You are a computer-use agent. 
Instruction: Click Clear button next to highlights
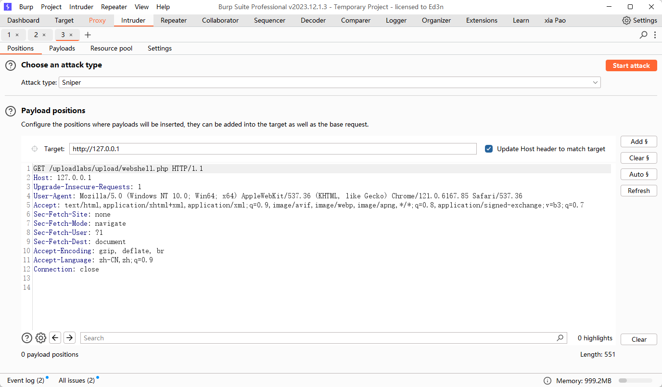[639, 339]
